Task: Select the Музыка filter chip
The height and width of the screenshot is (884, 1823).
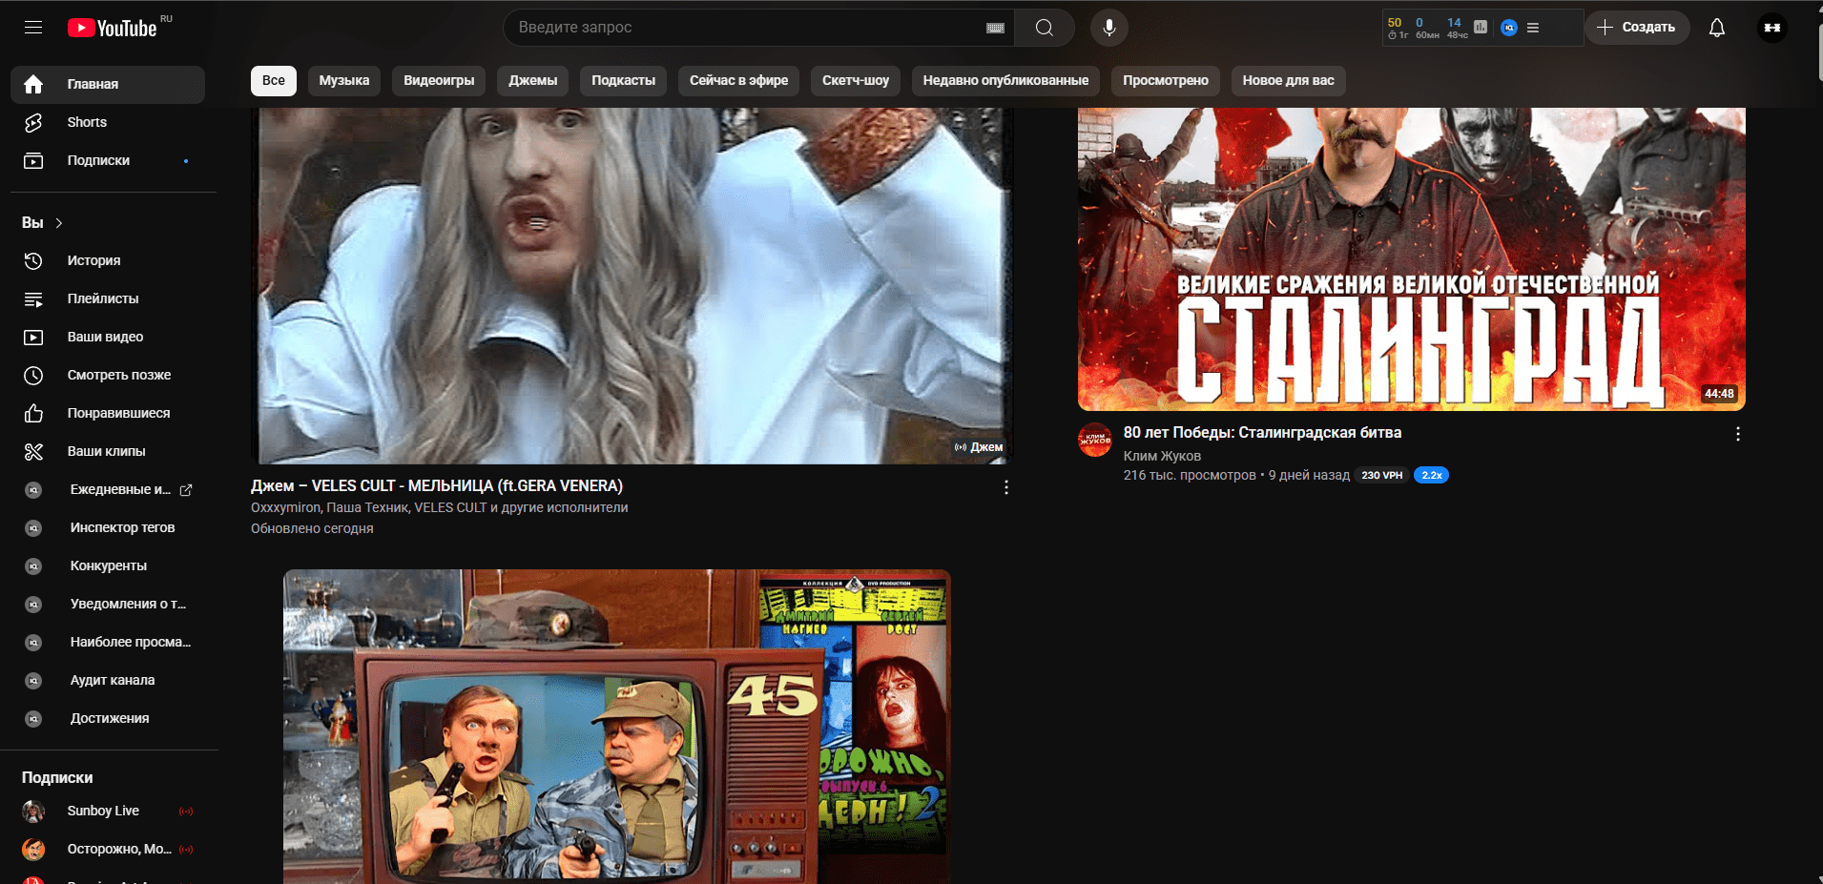Action: (x=344, y=80)
